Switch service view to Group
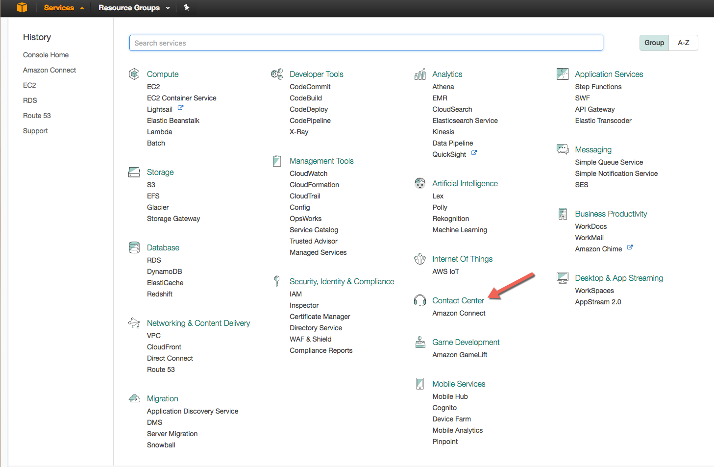Viewport: 714px width, 467px height. coord(654,43)
